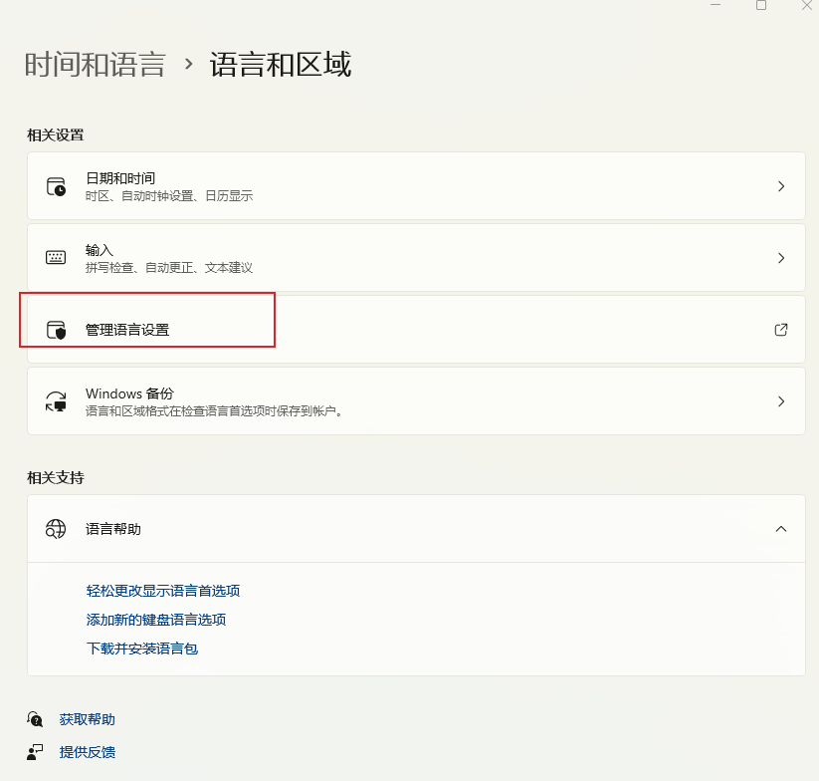The width and height of the screenshot is (819, 781).
Task: Click the 获取帮助 headset icon
Action: click(x=35, y=719)
